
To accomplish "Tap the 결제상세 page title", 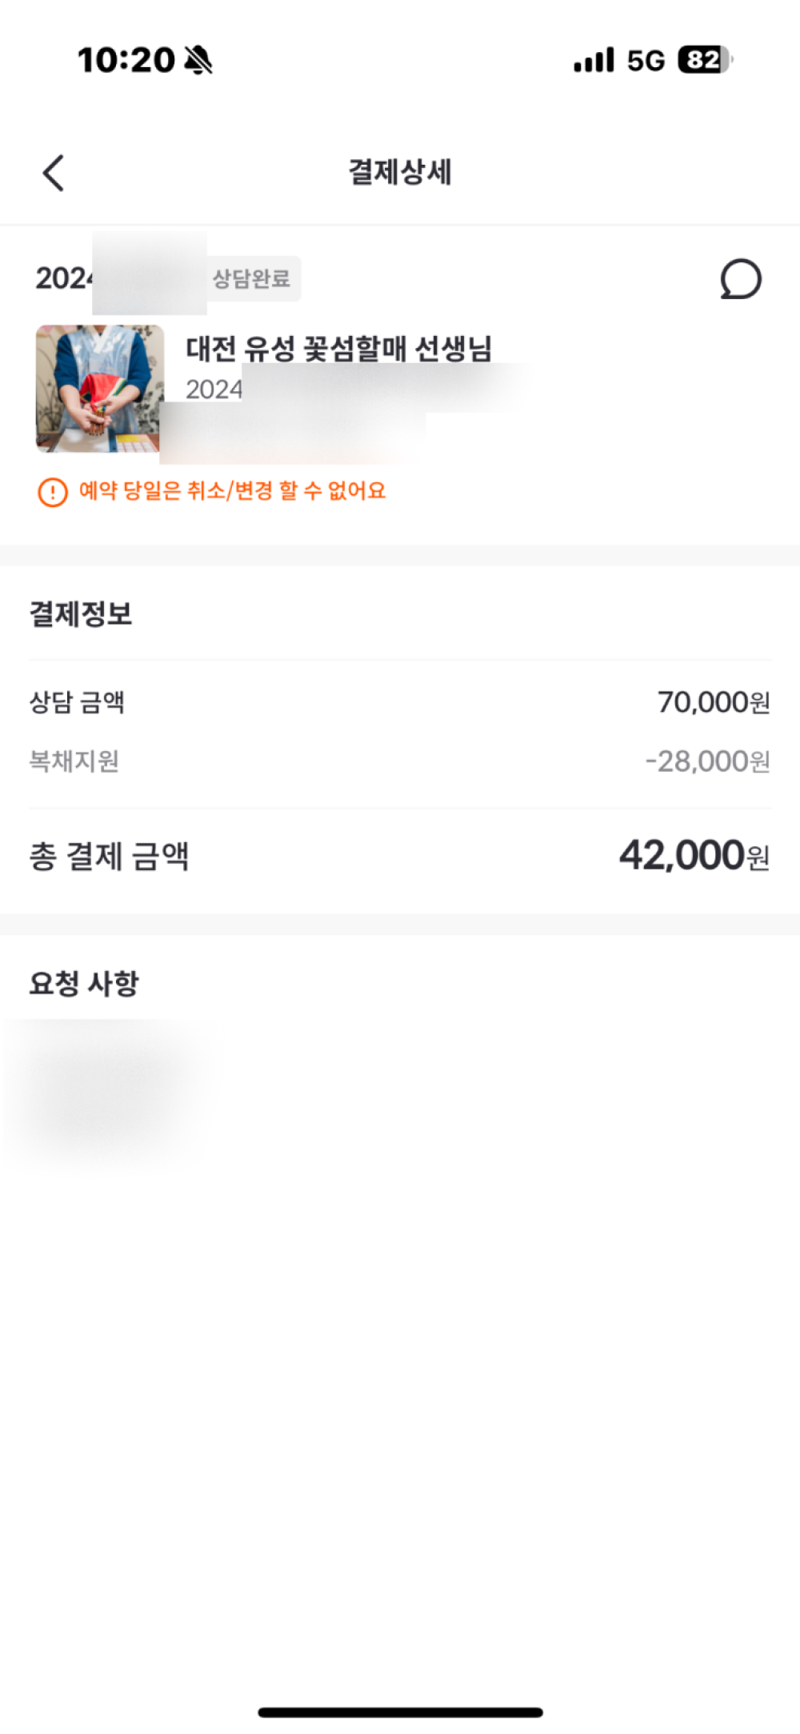I will tap(400, 172).
